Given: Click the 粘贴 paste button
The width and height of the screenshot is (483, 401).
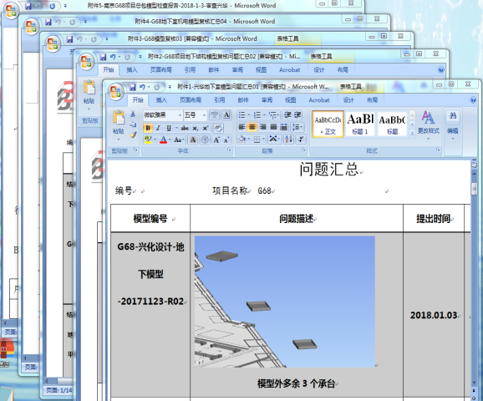Looking at the screenshot, I should pyautogui.click(x=119, y=124).
